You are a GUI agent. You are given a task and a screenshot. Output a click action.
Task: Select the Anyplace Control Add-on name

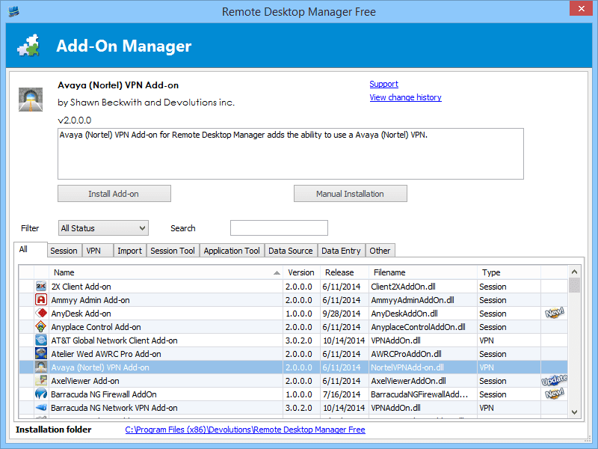[96, 327]
